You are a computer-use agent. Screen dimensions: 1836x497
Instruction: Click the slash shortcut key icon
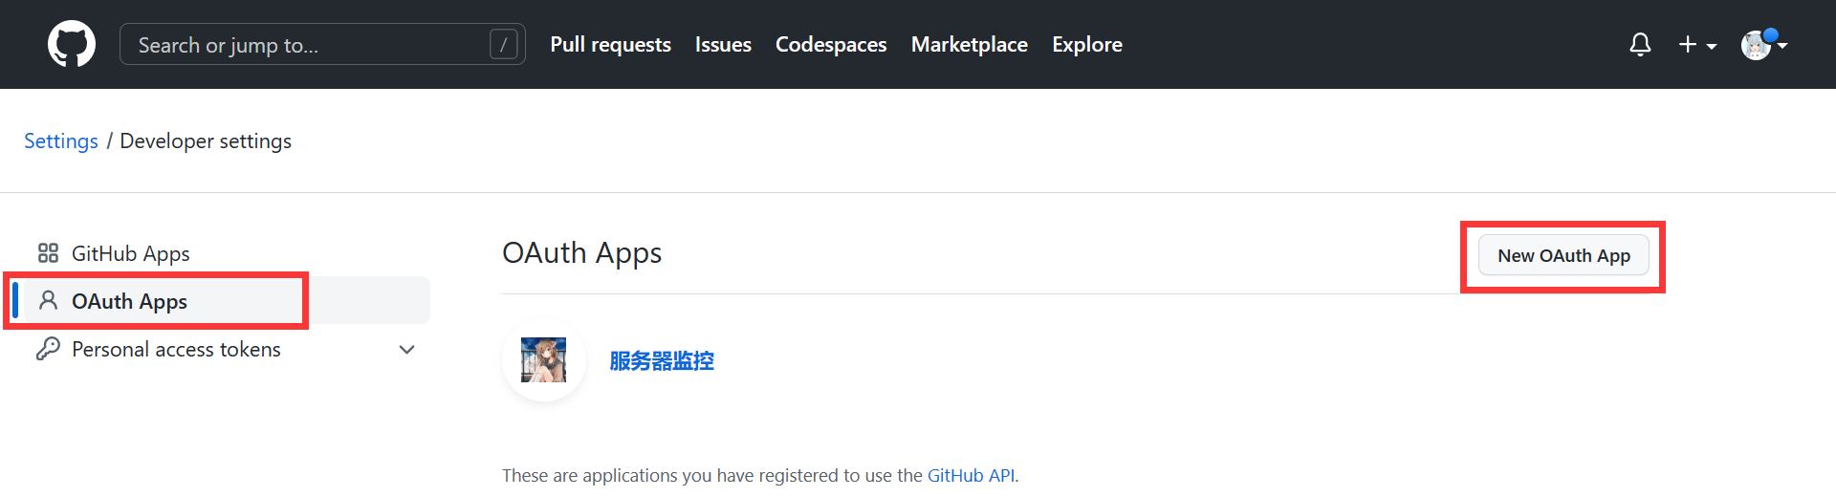point(503,44)
